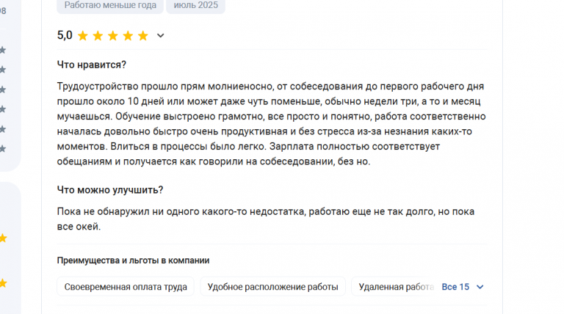Click the "Преимущества и льготы в компании" heading
564x314 pixels.
coord(133,260)
